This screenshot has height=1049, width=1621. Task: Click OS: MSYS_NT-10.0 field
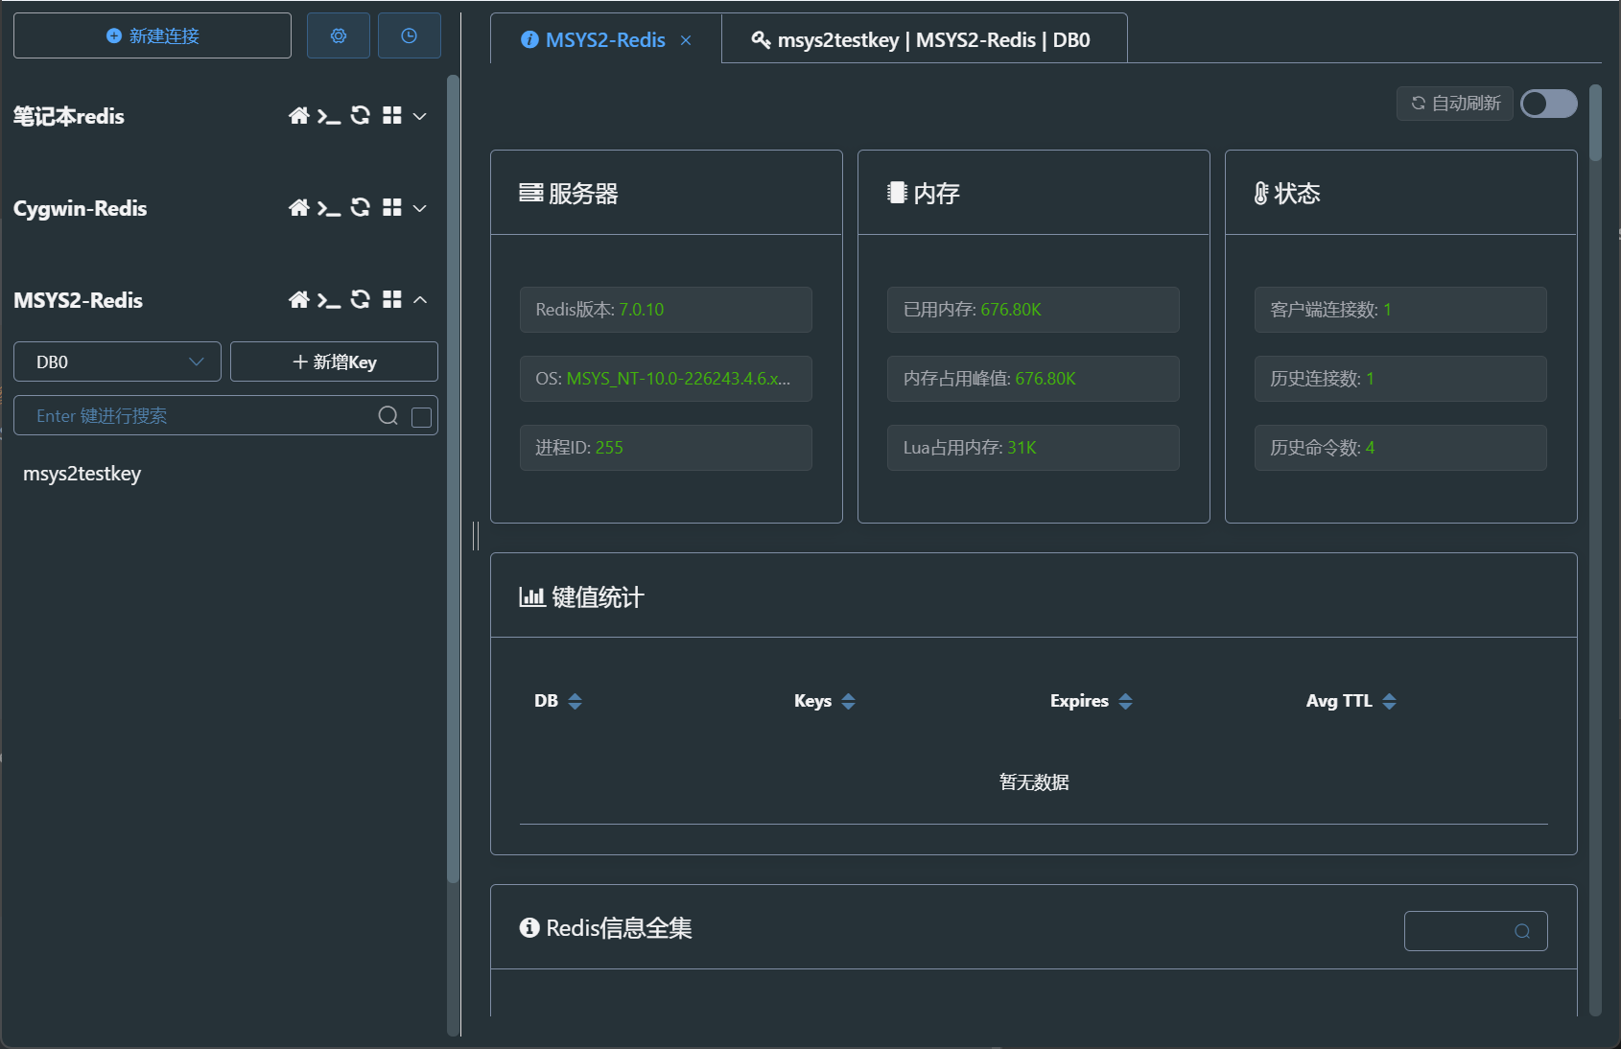[666, 379]
